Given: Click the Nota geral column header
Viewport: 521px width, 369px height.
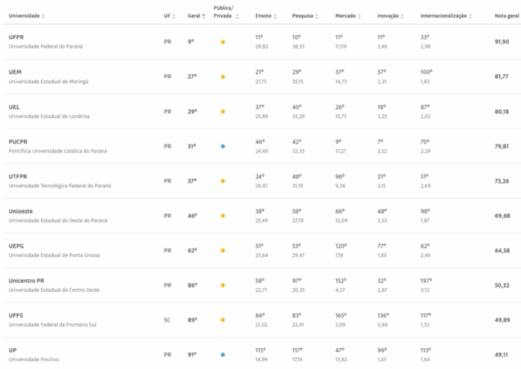Looking at the screenshot, I should click(x=507, y=16).
